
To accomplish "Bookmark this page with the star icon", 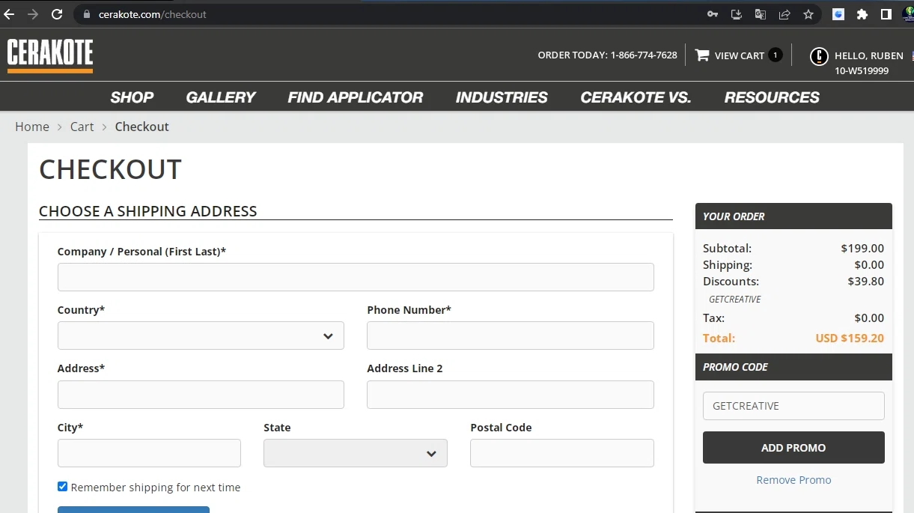I will click(808, 14).
